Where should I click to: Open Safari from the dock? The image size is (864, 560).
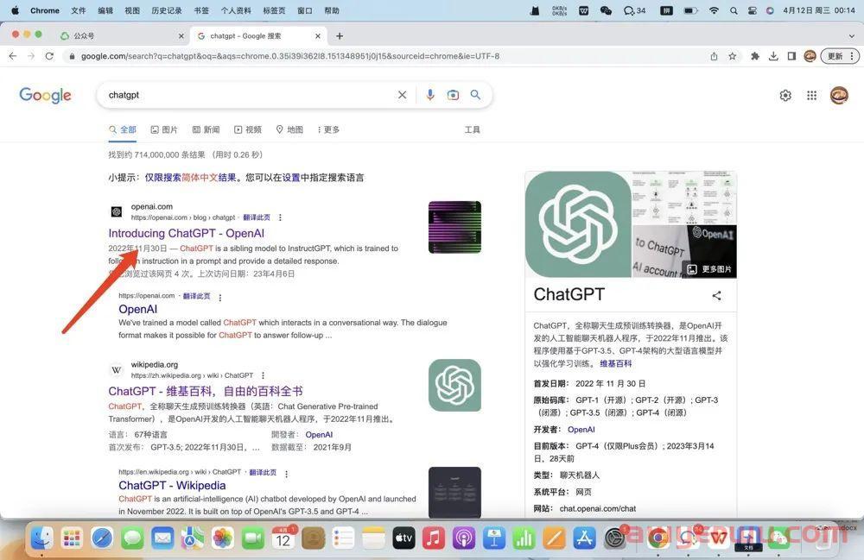click(x=102, y=538)
